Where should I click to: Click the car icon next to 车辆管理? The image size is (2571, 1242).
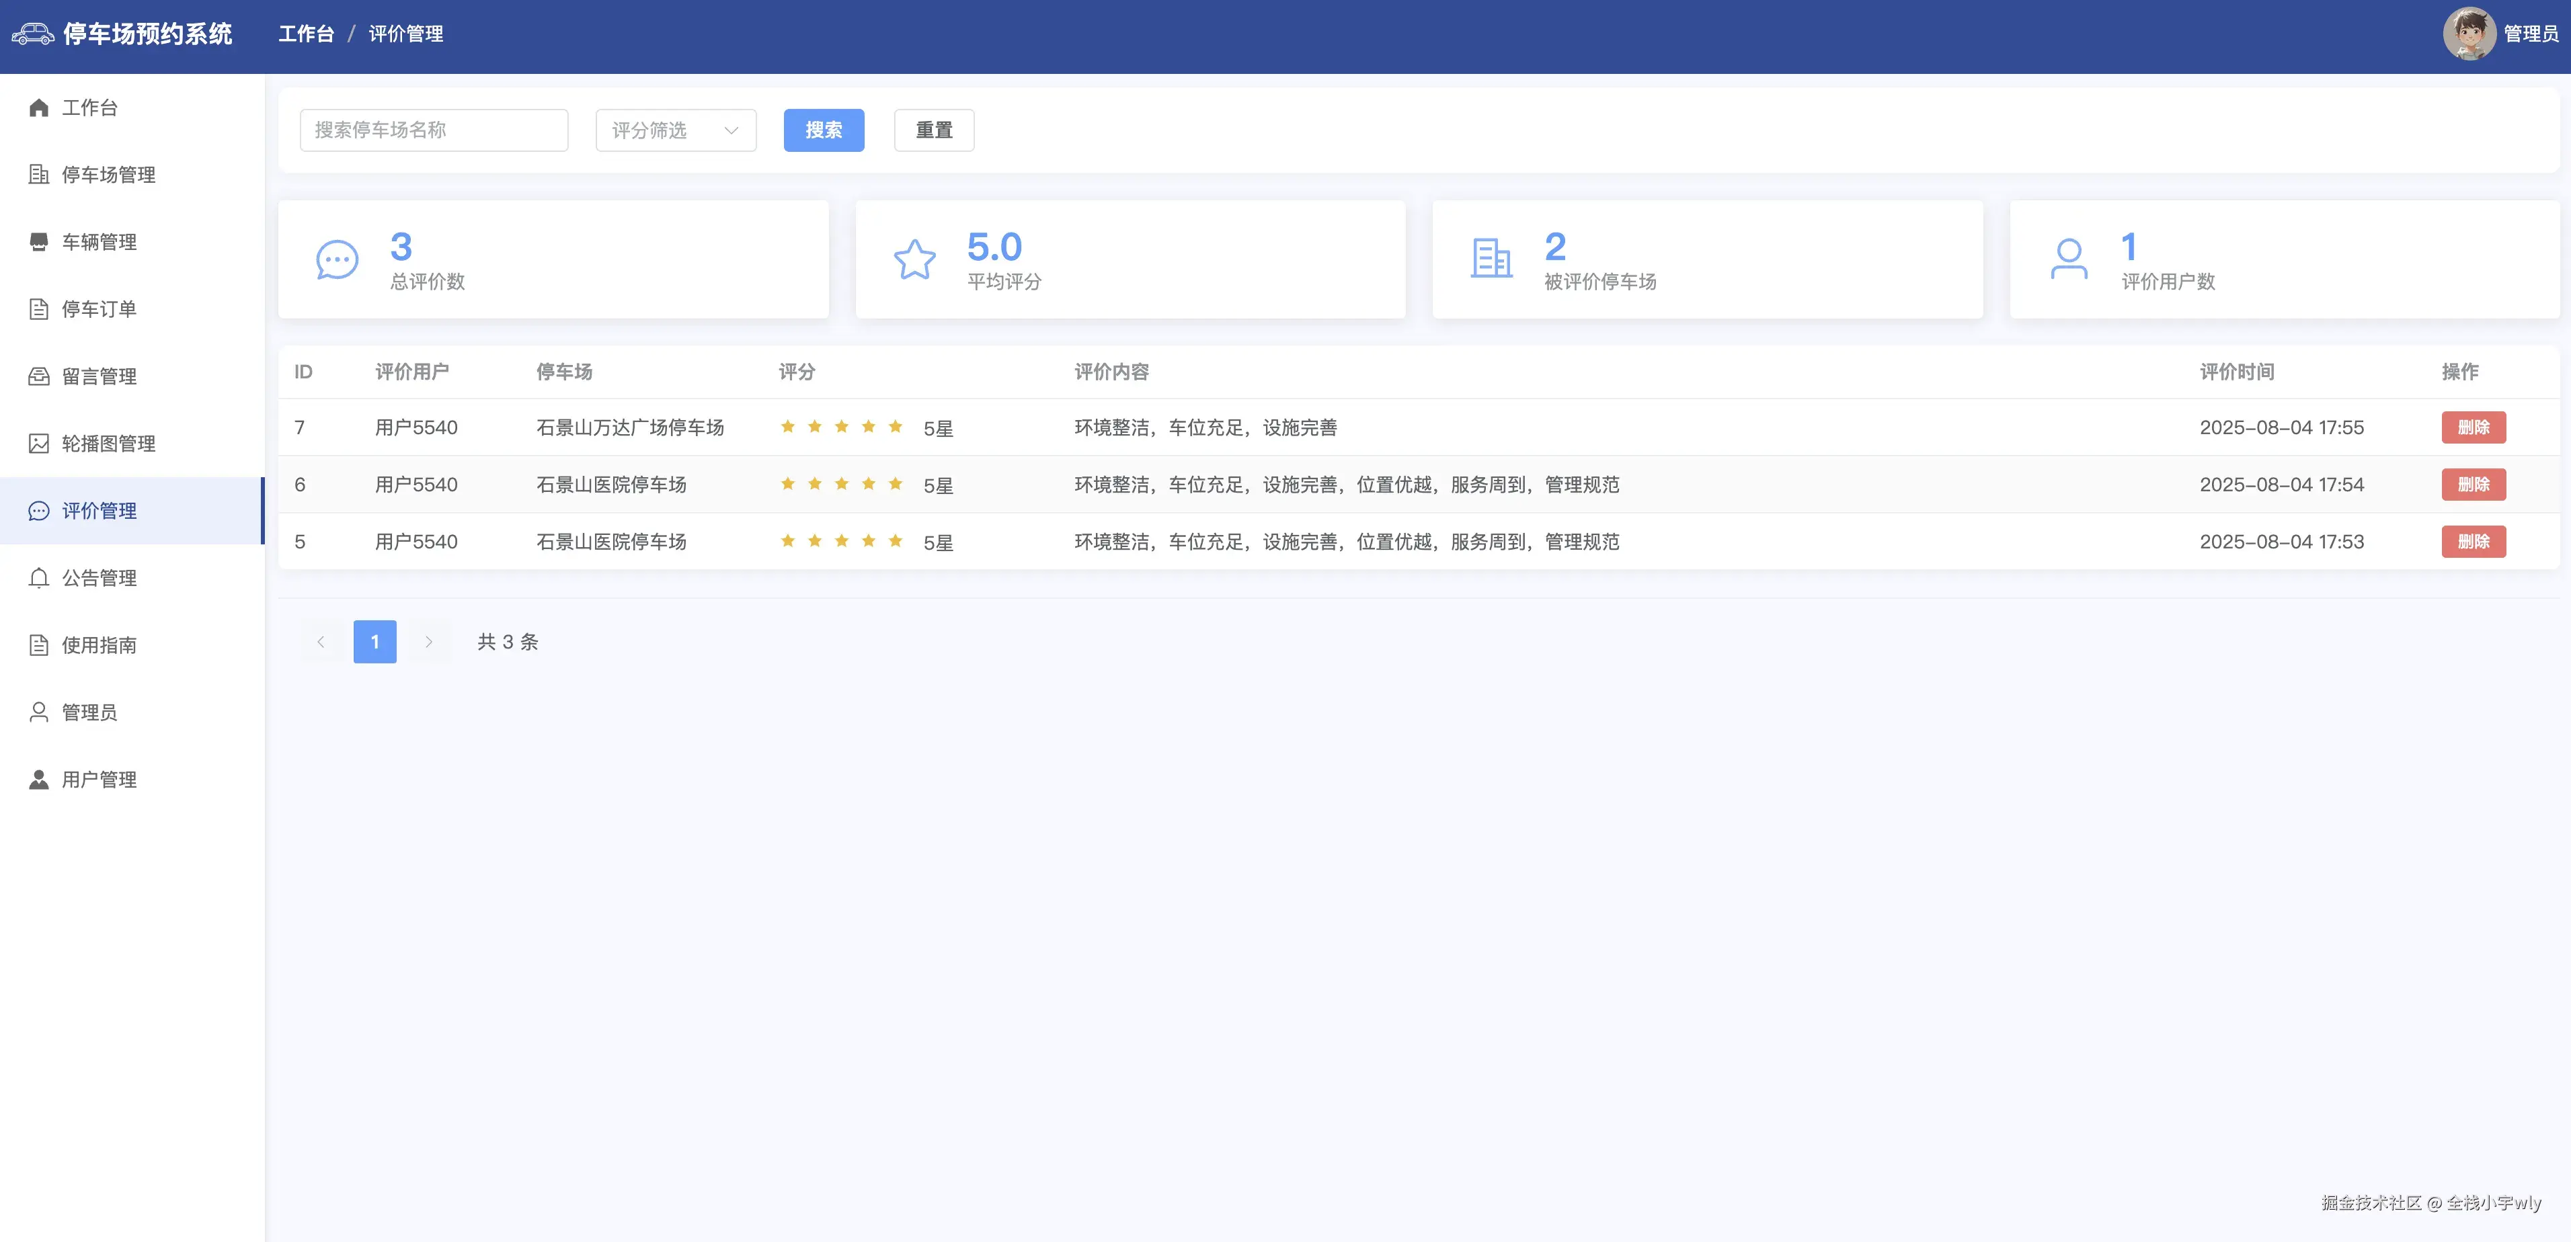click(x=39, y=243)
